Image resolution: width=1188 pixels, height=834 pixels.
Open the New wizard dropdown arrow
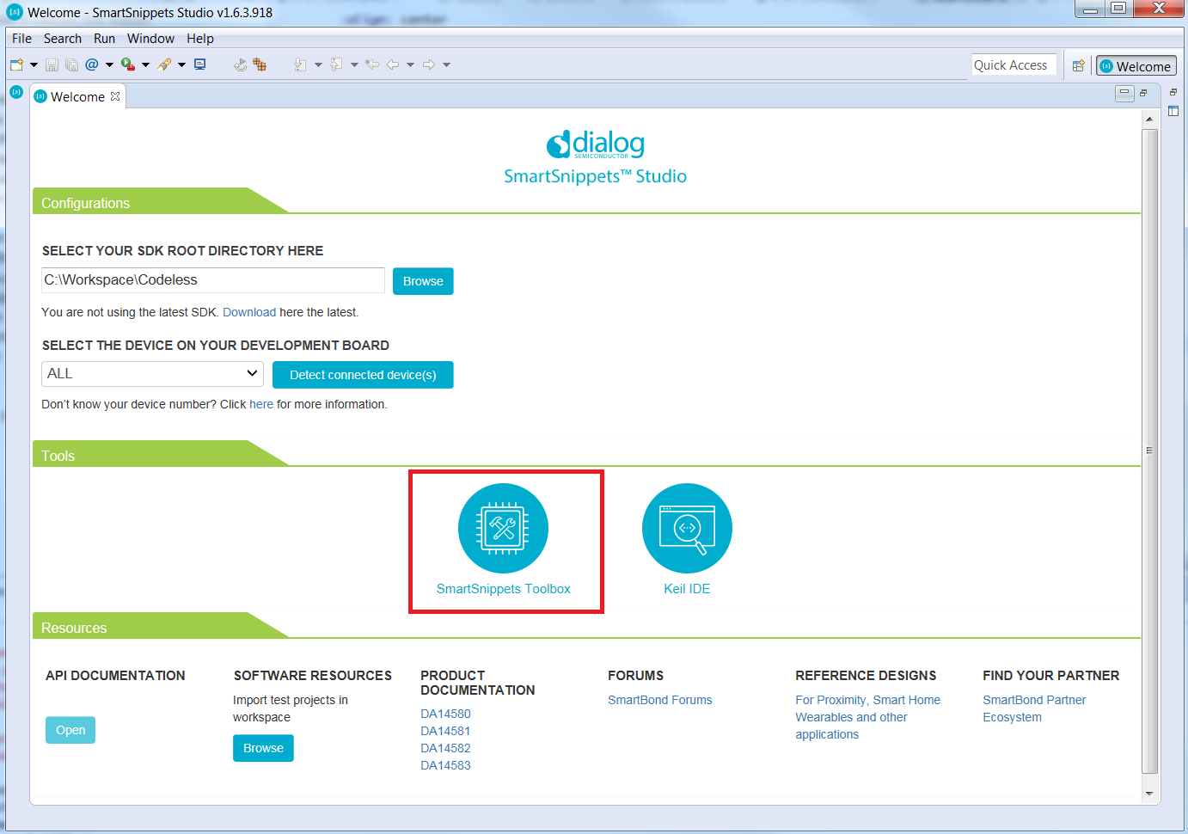click(34, 64)
